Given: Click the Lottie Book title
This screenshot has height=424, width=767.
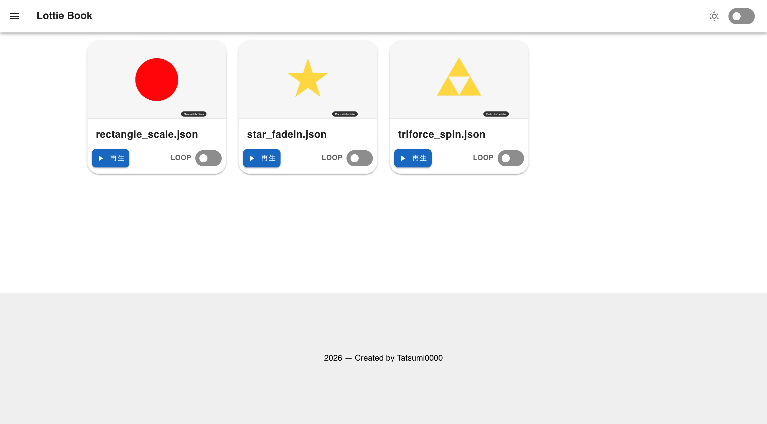Looking at the screenshot, I should 64,16.
